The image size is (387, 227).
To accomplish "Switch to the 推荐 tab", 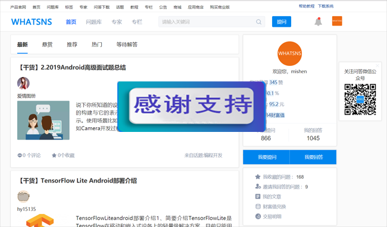I will 72,45.
